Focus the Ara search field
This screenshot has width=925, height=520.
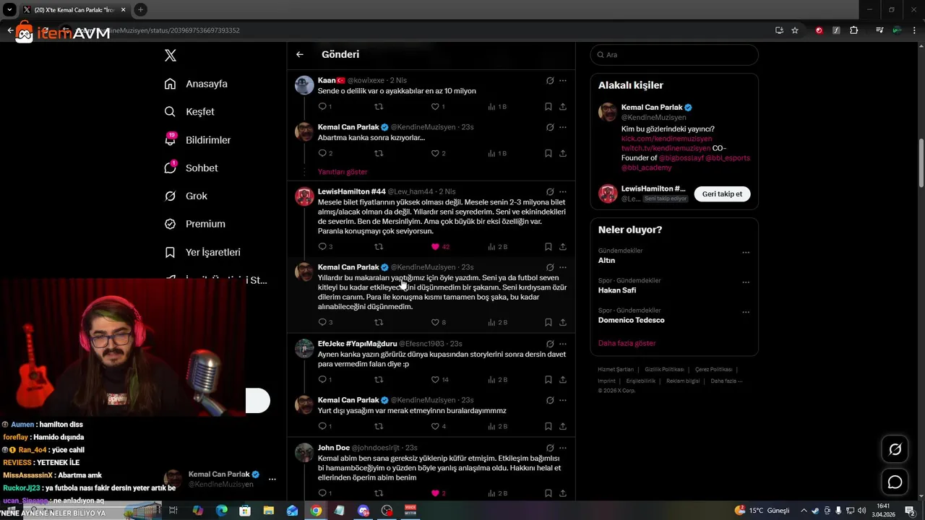(674, 55)
